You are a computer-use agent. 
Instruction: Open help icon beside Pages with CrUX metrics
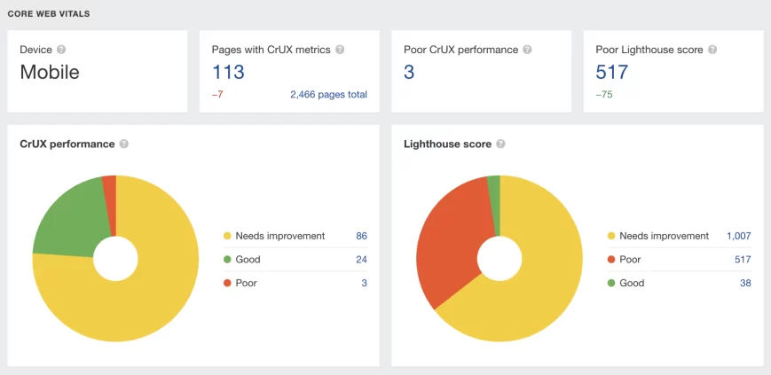pyautogui.click(x=340, y=50)
